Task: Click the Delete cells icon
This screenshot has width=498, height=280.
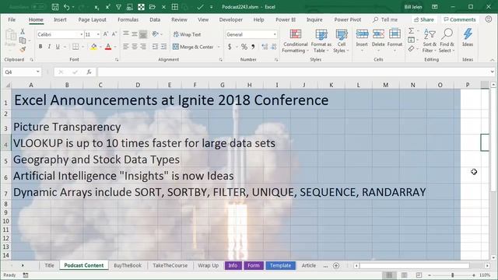Action: tap(378, 33)
